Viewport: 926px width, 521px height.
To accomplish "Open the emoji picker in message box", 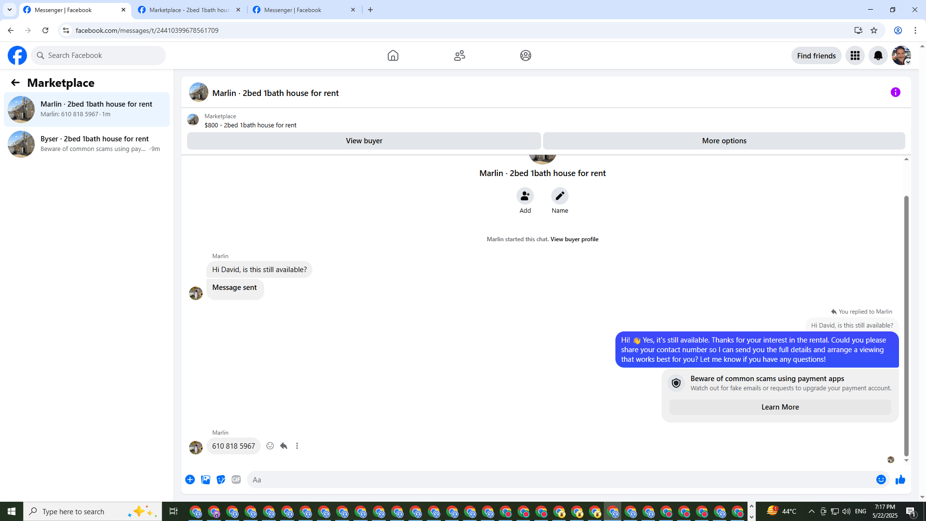I will [x=881, y=480].
